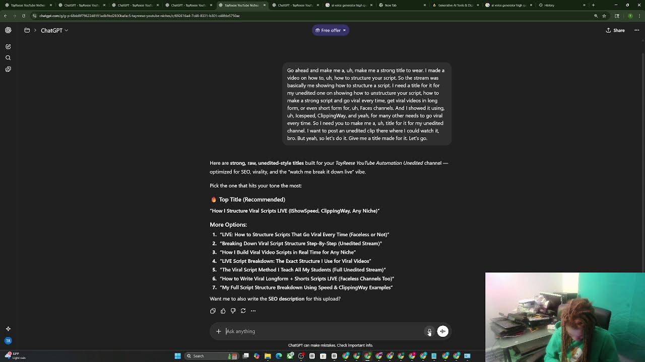This screenshot has width=645, height=362.
Task: Open the three-dot conversation options menu
Action: (x=637, y=30)
